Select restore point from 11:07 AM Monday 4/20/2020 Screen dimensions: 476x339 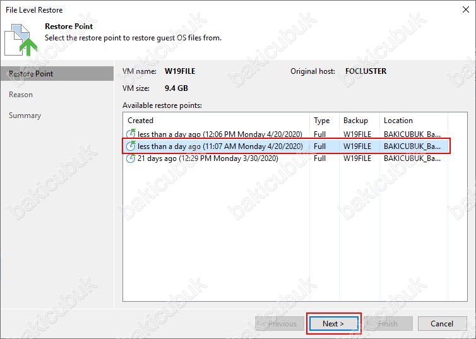tap(220, 146)
